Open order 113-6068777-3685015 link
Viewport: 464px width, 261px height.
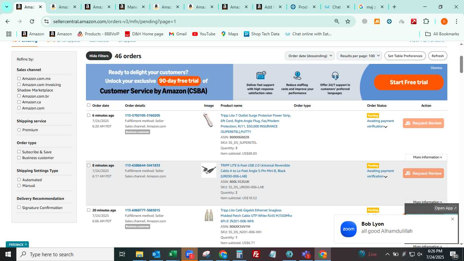tap(142, 210)
